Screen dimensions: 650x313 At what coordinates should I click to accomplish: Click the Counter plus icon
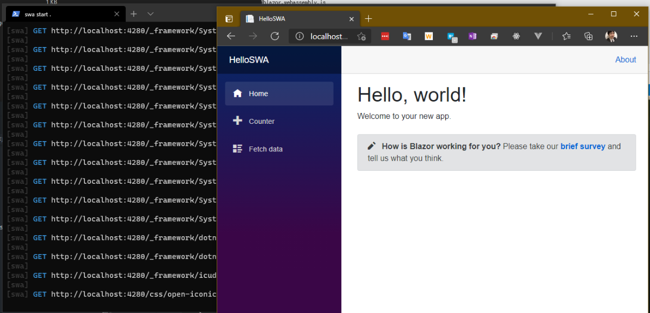[237, 121]
